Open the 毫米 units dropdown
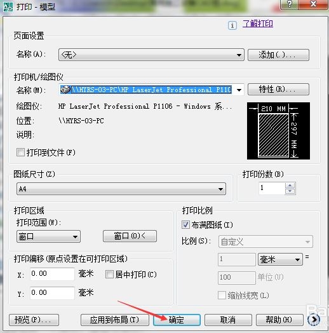This screenshot has width=329, height=333. [x=280, y=259]
